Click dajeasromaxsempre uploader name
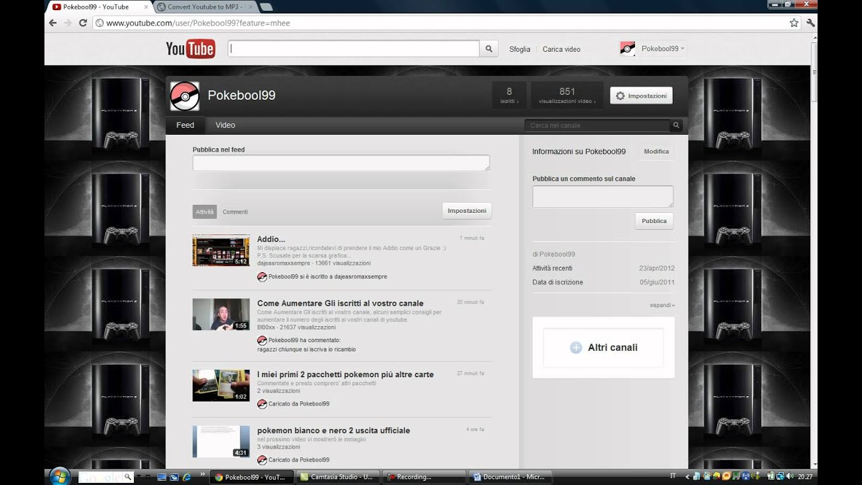The image size is (862, 485). [284, 263]
